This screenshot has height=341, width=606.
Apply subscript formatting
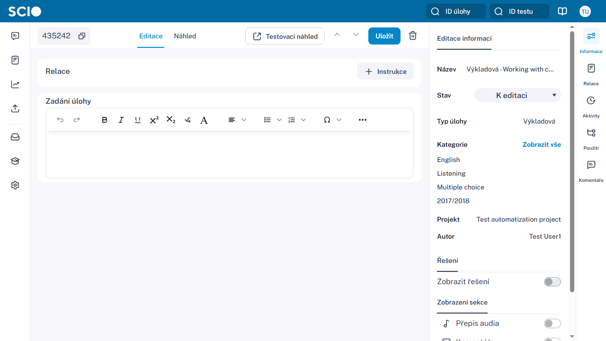coord(171,120)
